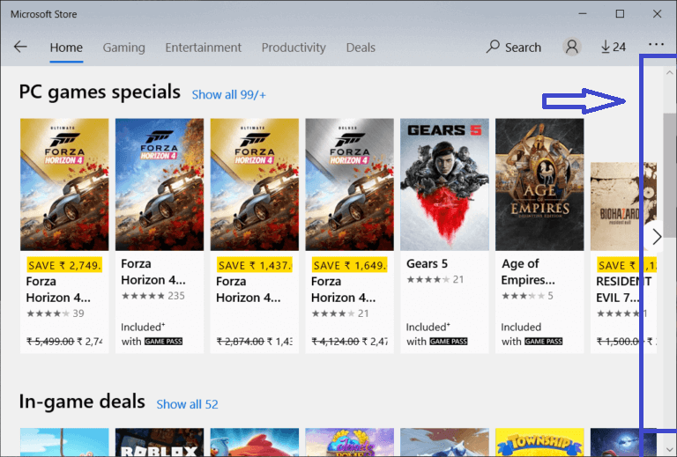
Task: Click Game Pass badge under Gears 5
Action: tap(449, 342)
